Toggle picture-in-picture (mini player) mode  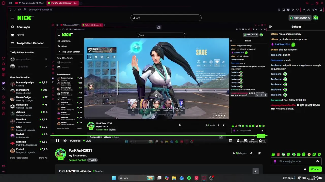pos(231,141)
